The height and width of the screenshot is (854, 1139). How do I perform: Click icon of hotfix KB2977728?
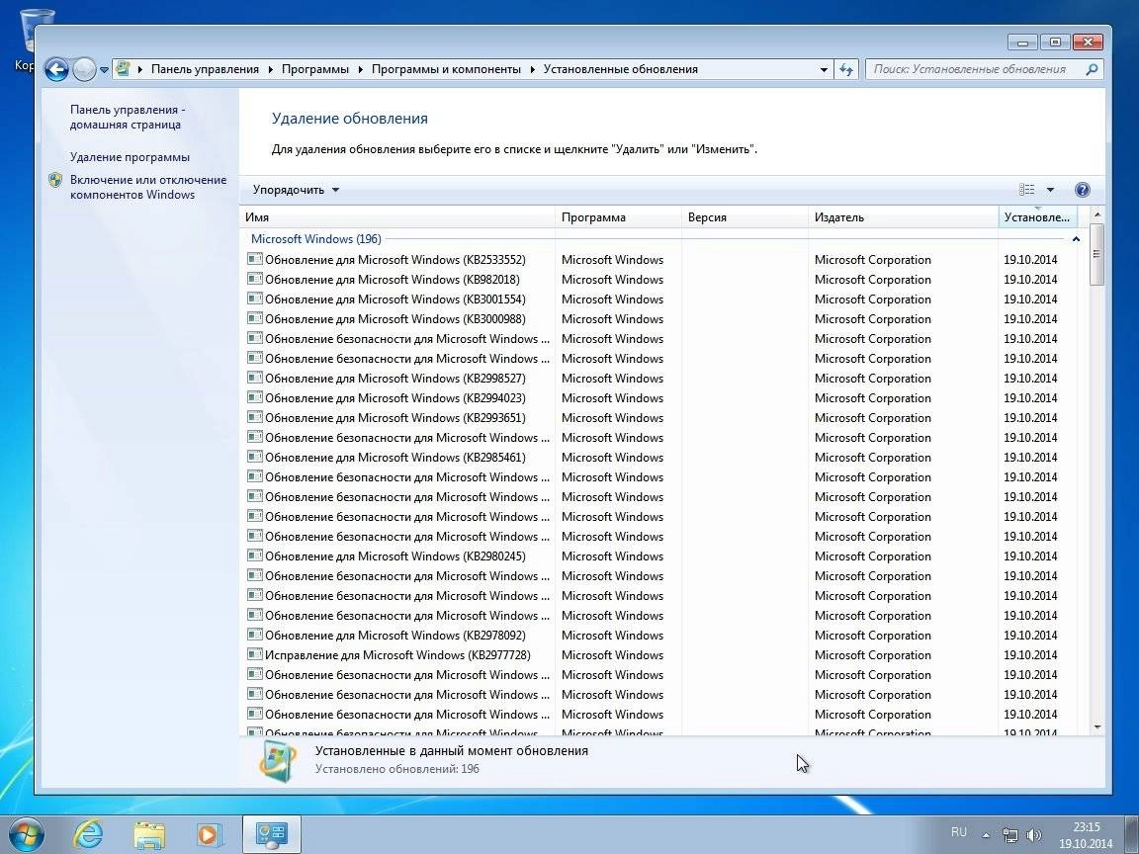254,653
